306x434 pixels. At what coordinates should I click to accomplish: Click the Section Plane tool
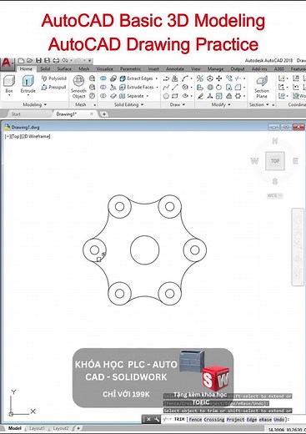262,87
